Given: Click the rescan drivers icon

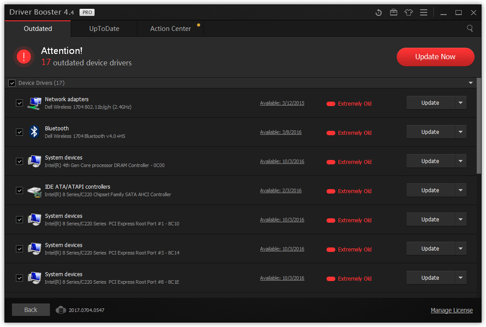Looking at the screenshot, I should coord(378,12).
